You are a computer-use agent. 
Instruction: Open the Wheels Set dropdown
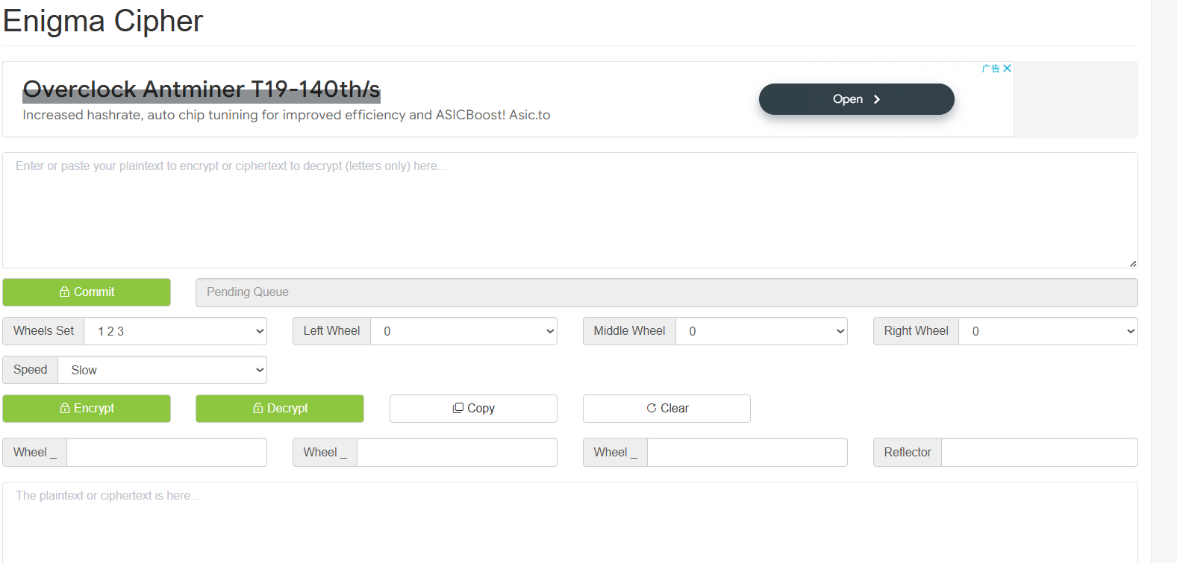pos(175,331)
